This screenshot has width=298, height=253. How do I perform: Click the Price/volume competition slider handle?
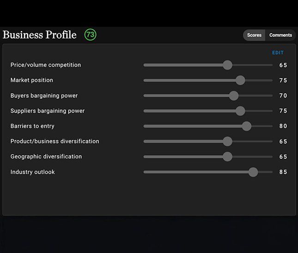pos(227,65)
